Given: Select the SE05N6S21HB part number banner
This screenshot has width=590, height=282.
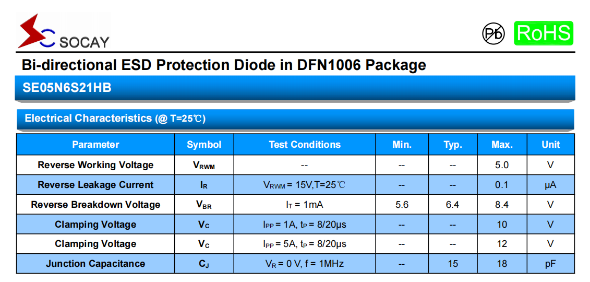Looking at the screenshot, I should (x=67, y=88).
